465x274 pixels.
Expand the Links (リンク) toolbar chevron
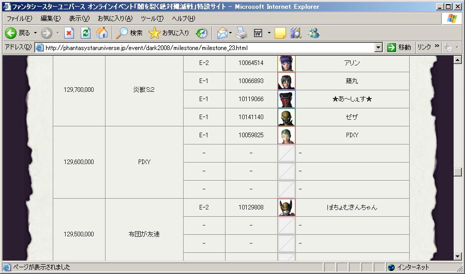[437, 47]
